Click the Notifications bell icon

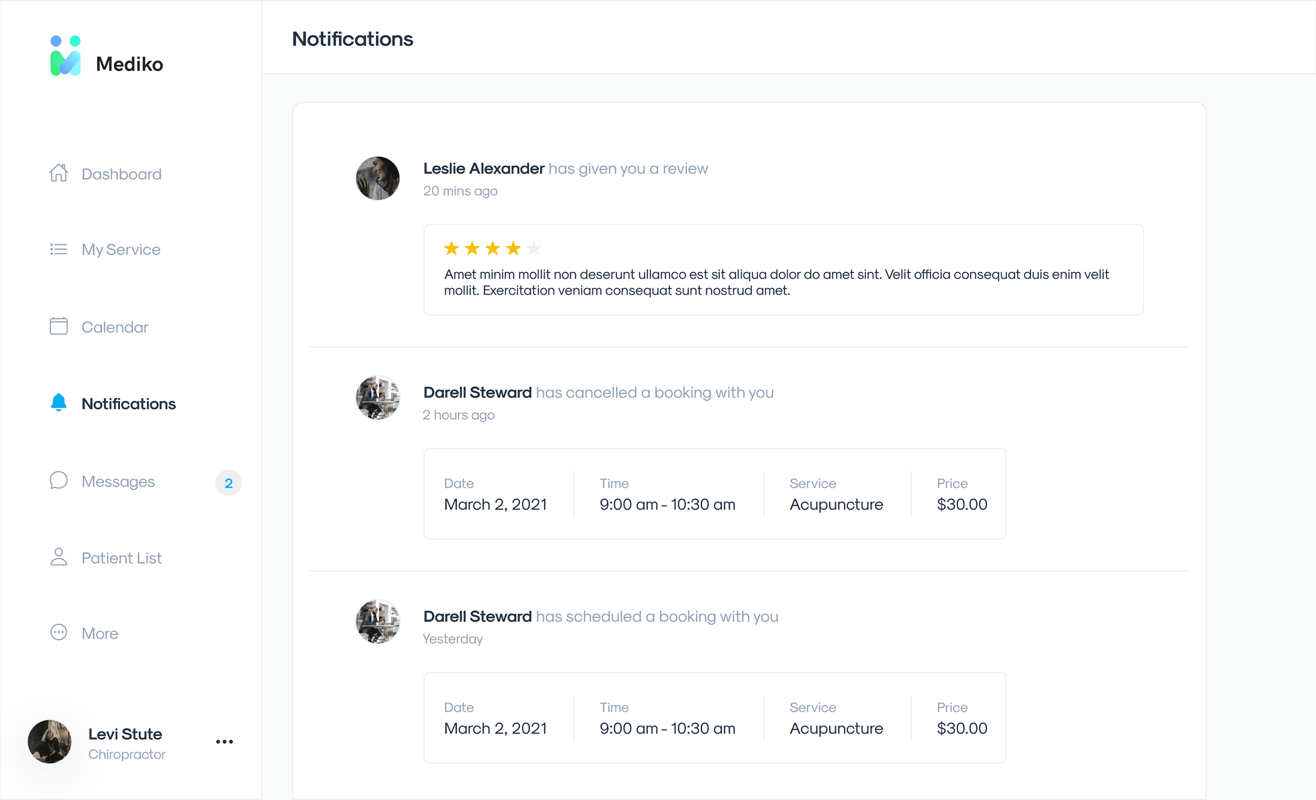tap(59, 403)
